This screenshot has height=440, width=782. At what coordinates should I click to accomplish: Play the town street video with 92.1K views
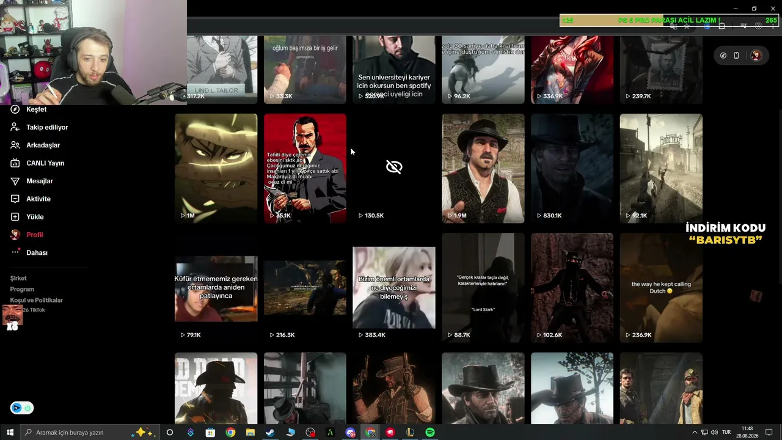(x=661, y=168)
